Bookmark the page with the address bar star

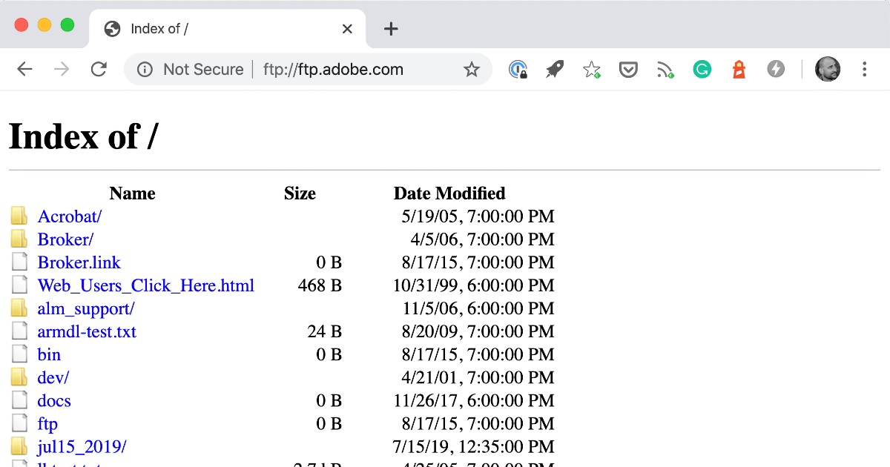click(472, 68)
